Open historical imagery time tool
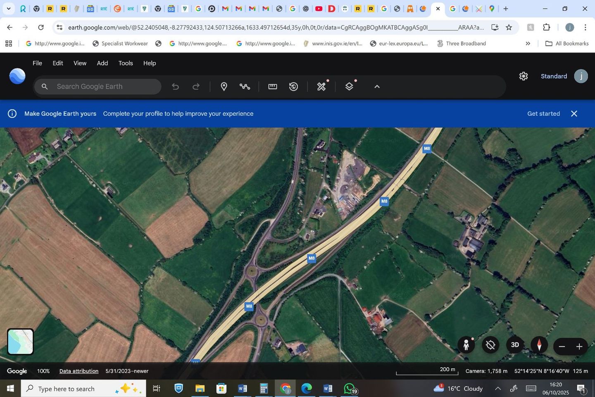 [293, 86]
